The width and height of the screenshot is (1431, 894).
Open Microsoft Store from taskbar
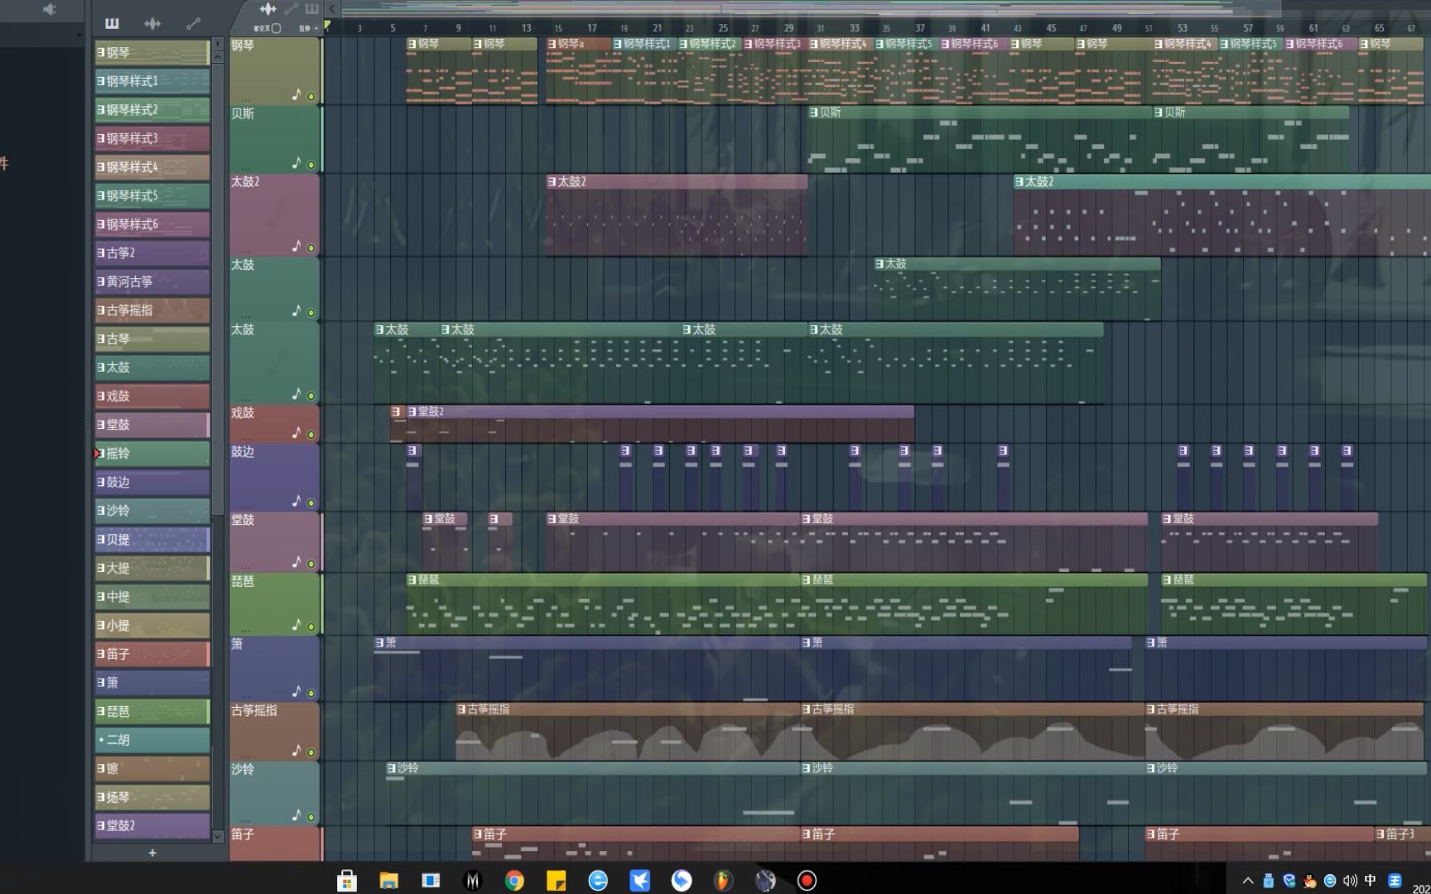347,881
